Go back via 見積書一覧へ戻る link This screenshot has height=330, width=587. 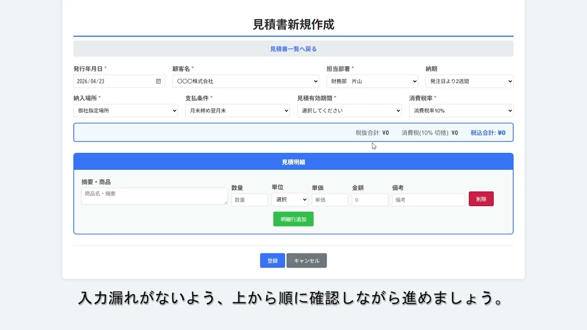coord(293,49)
